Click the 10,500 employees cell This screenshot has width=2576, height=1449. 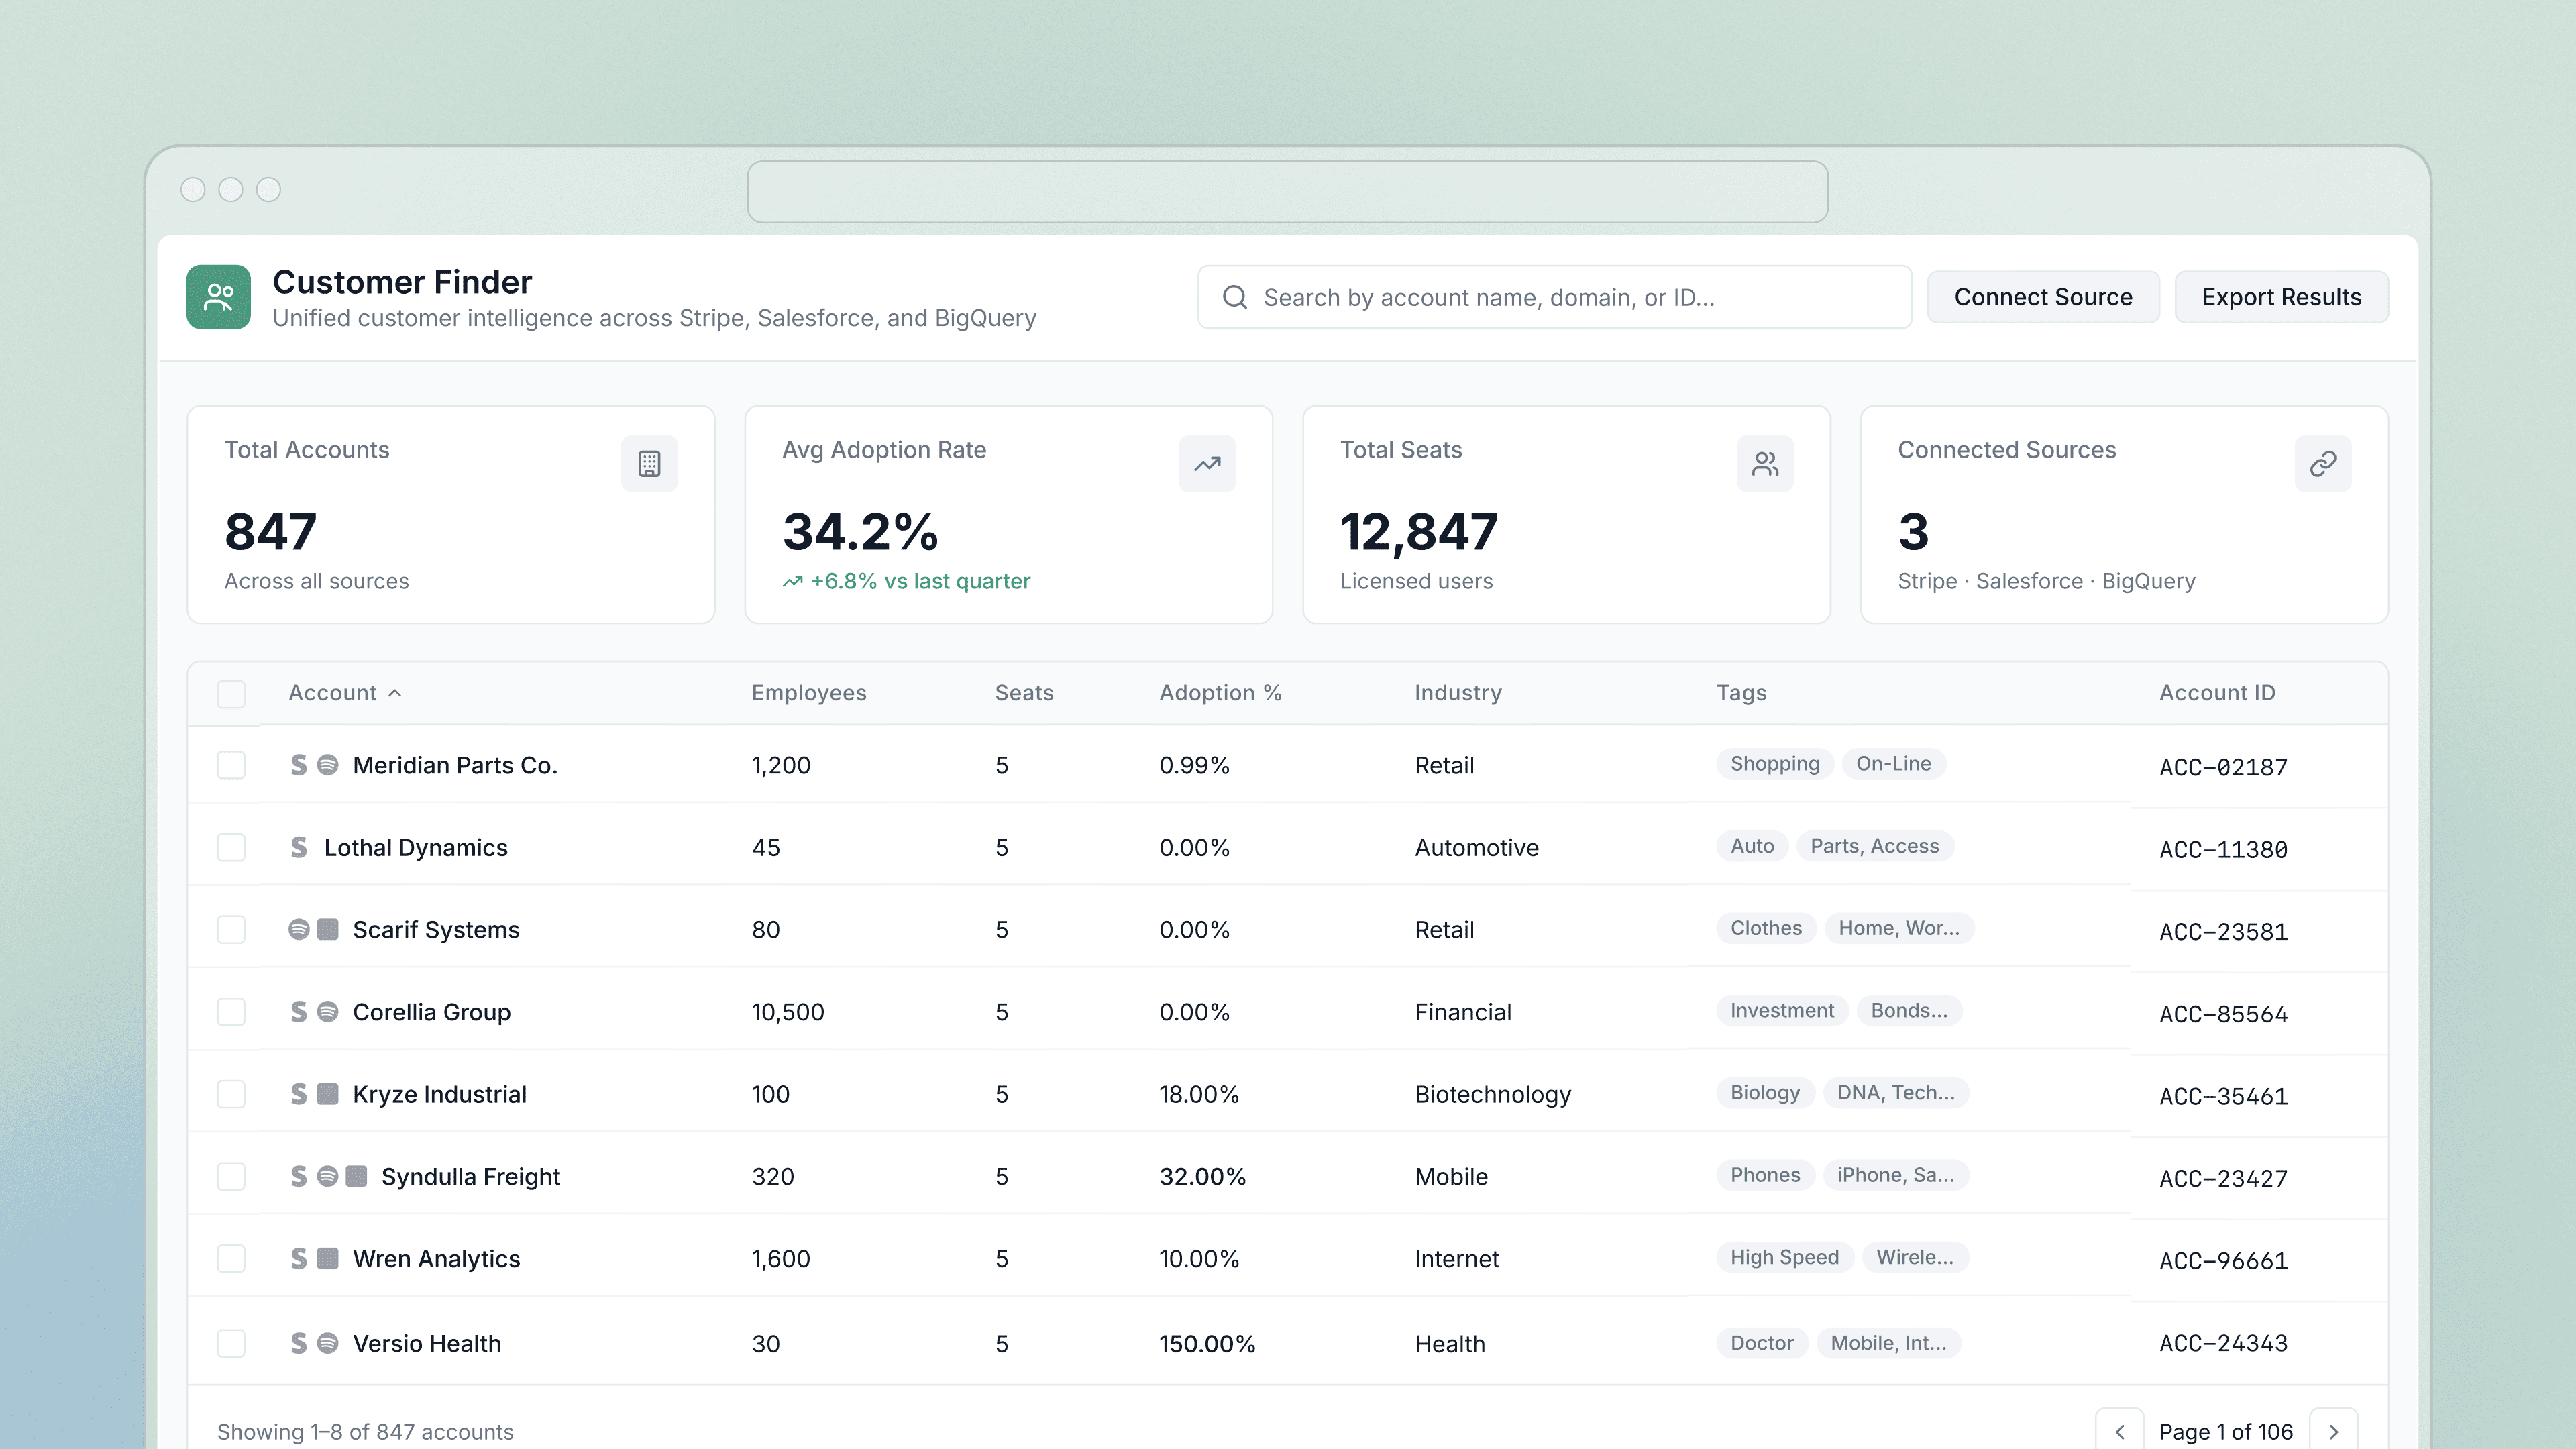(787, 1012)
